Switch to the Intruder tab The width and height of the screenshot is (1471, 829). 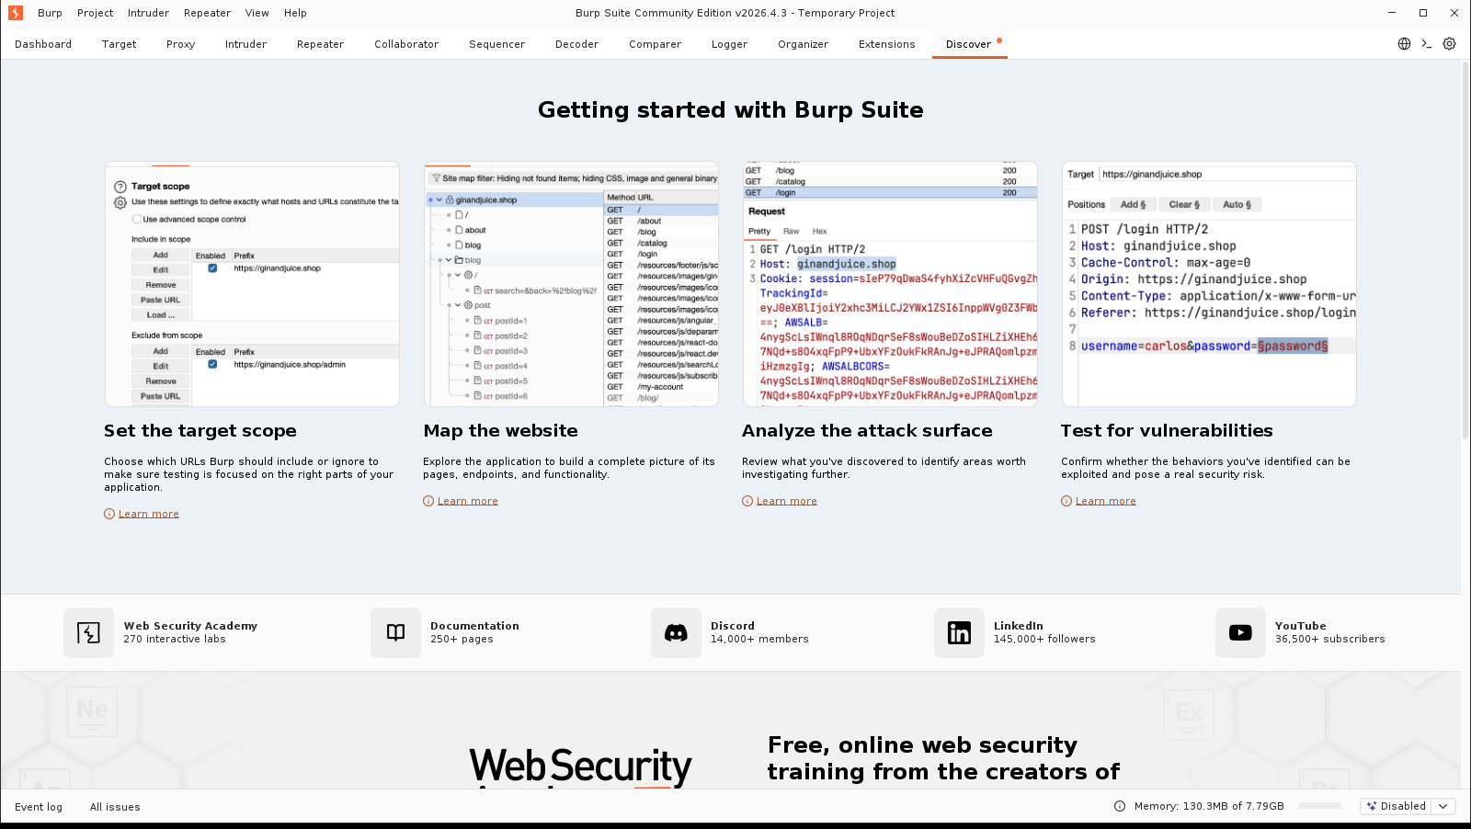click(245, 44)
